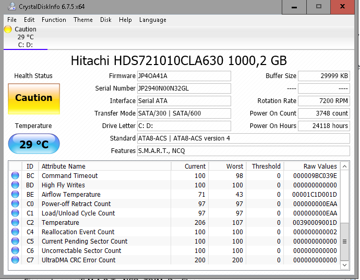The image size is (360, 280).
Task: Click the yellow Caution disk status circle
Action: point(8,29)
